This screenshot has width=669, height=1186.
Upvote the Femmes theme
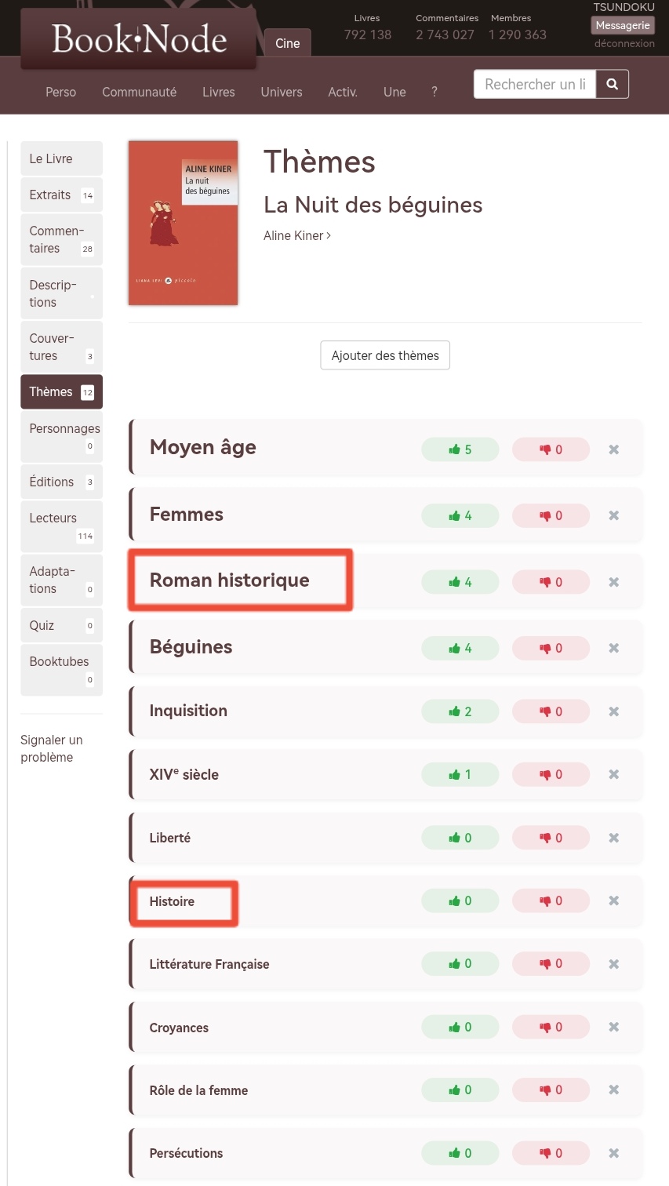(460, 515)
